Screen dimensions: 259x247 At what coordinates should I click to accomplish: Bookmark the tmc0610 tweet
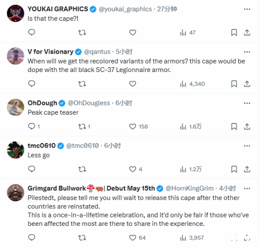tap(234, 169)
